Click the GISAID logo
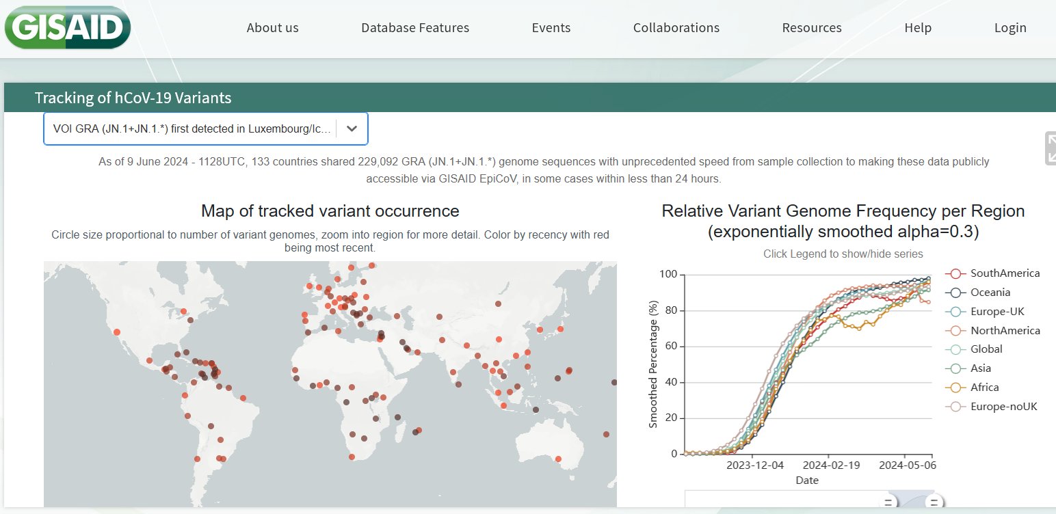The image size is (1056, 514). (x=67, y=27)
